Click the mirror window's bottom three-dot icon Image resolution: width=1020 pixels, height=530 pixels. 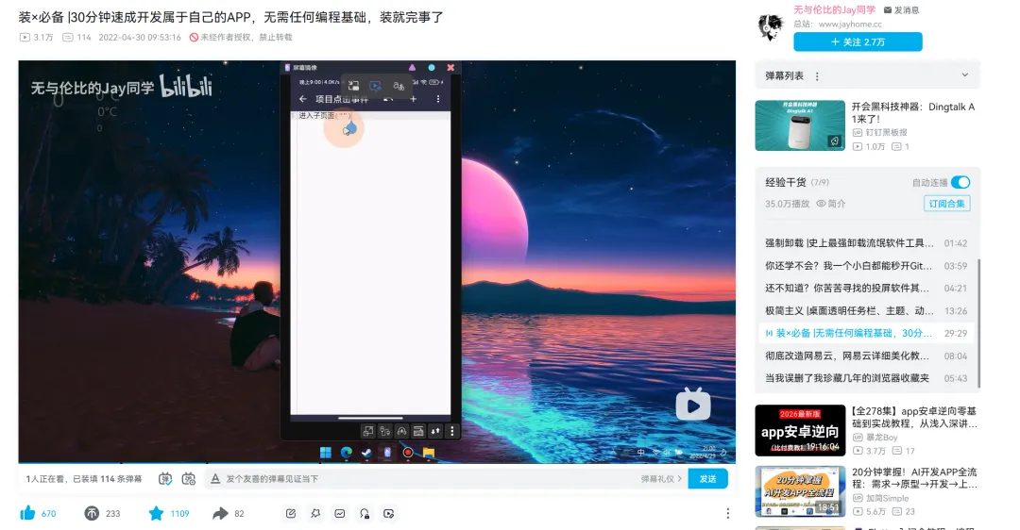pos(452,431)
